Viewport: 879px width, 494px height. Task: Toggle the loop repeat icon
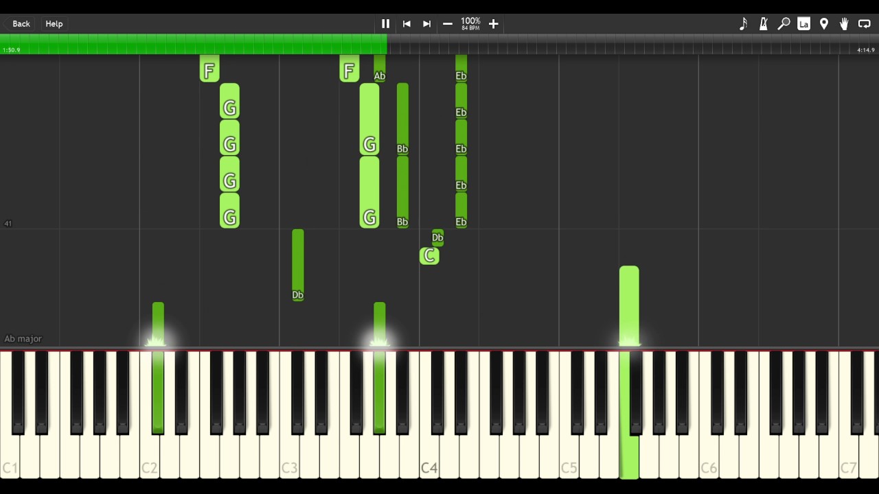(865, 24)
